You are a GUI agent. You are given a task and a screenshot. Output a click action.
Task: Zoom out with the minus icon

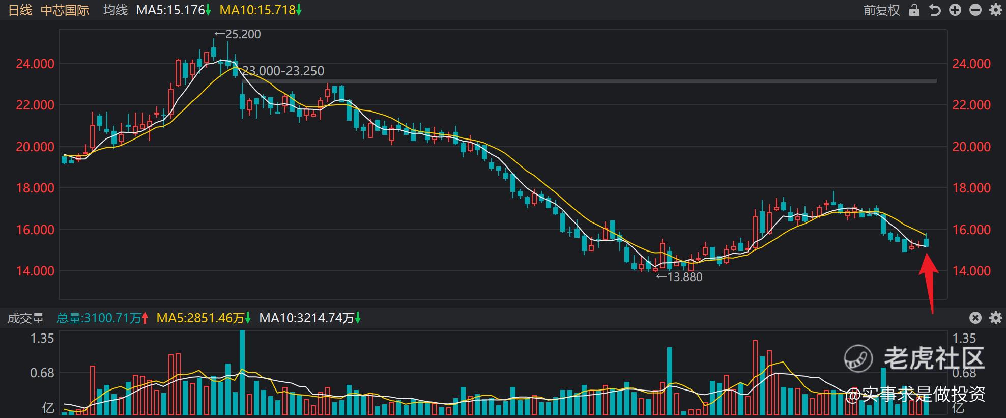click(x=975, y=10)
